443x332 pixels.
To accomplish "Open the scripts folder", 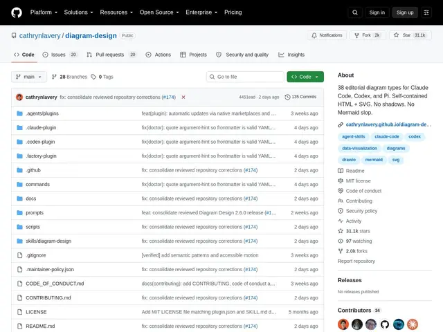I will (x=33, y=227).
